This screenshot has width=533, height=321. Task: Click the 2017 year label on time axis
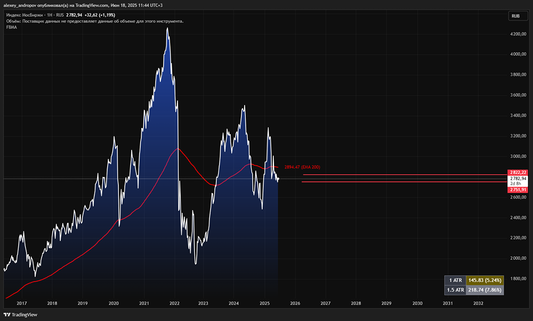click(x=22, y=303)
